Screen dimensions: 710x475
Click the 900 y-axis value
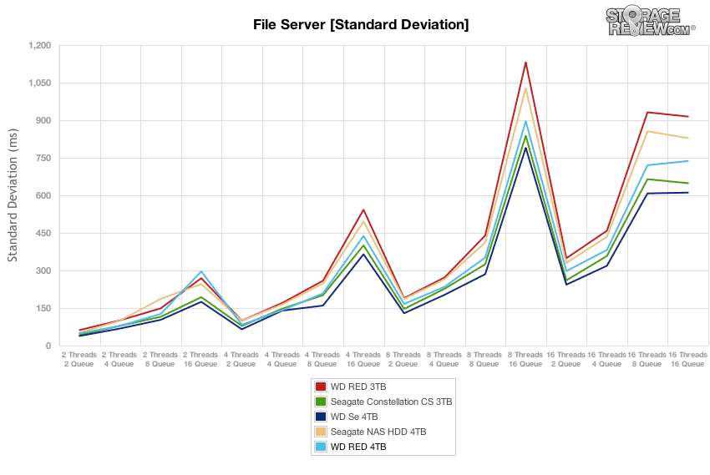(44, 121)
